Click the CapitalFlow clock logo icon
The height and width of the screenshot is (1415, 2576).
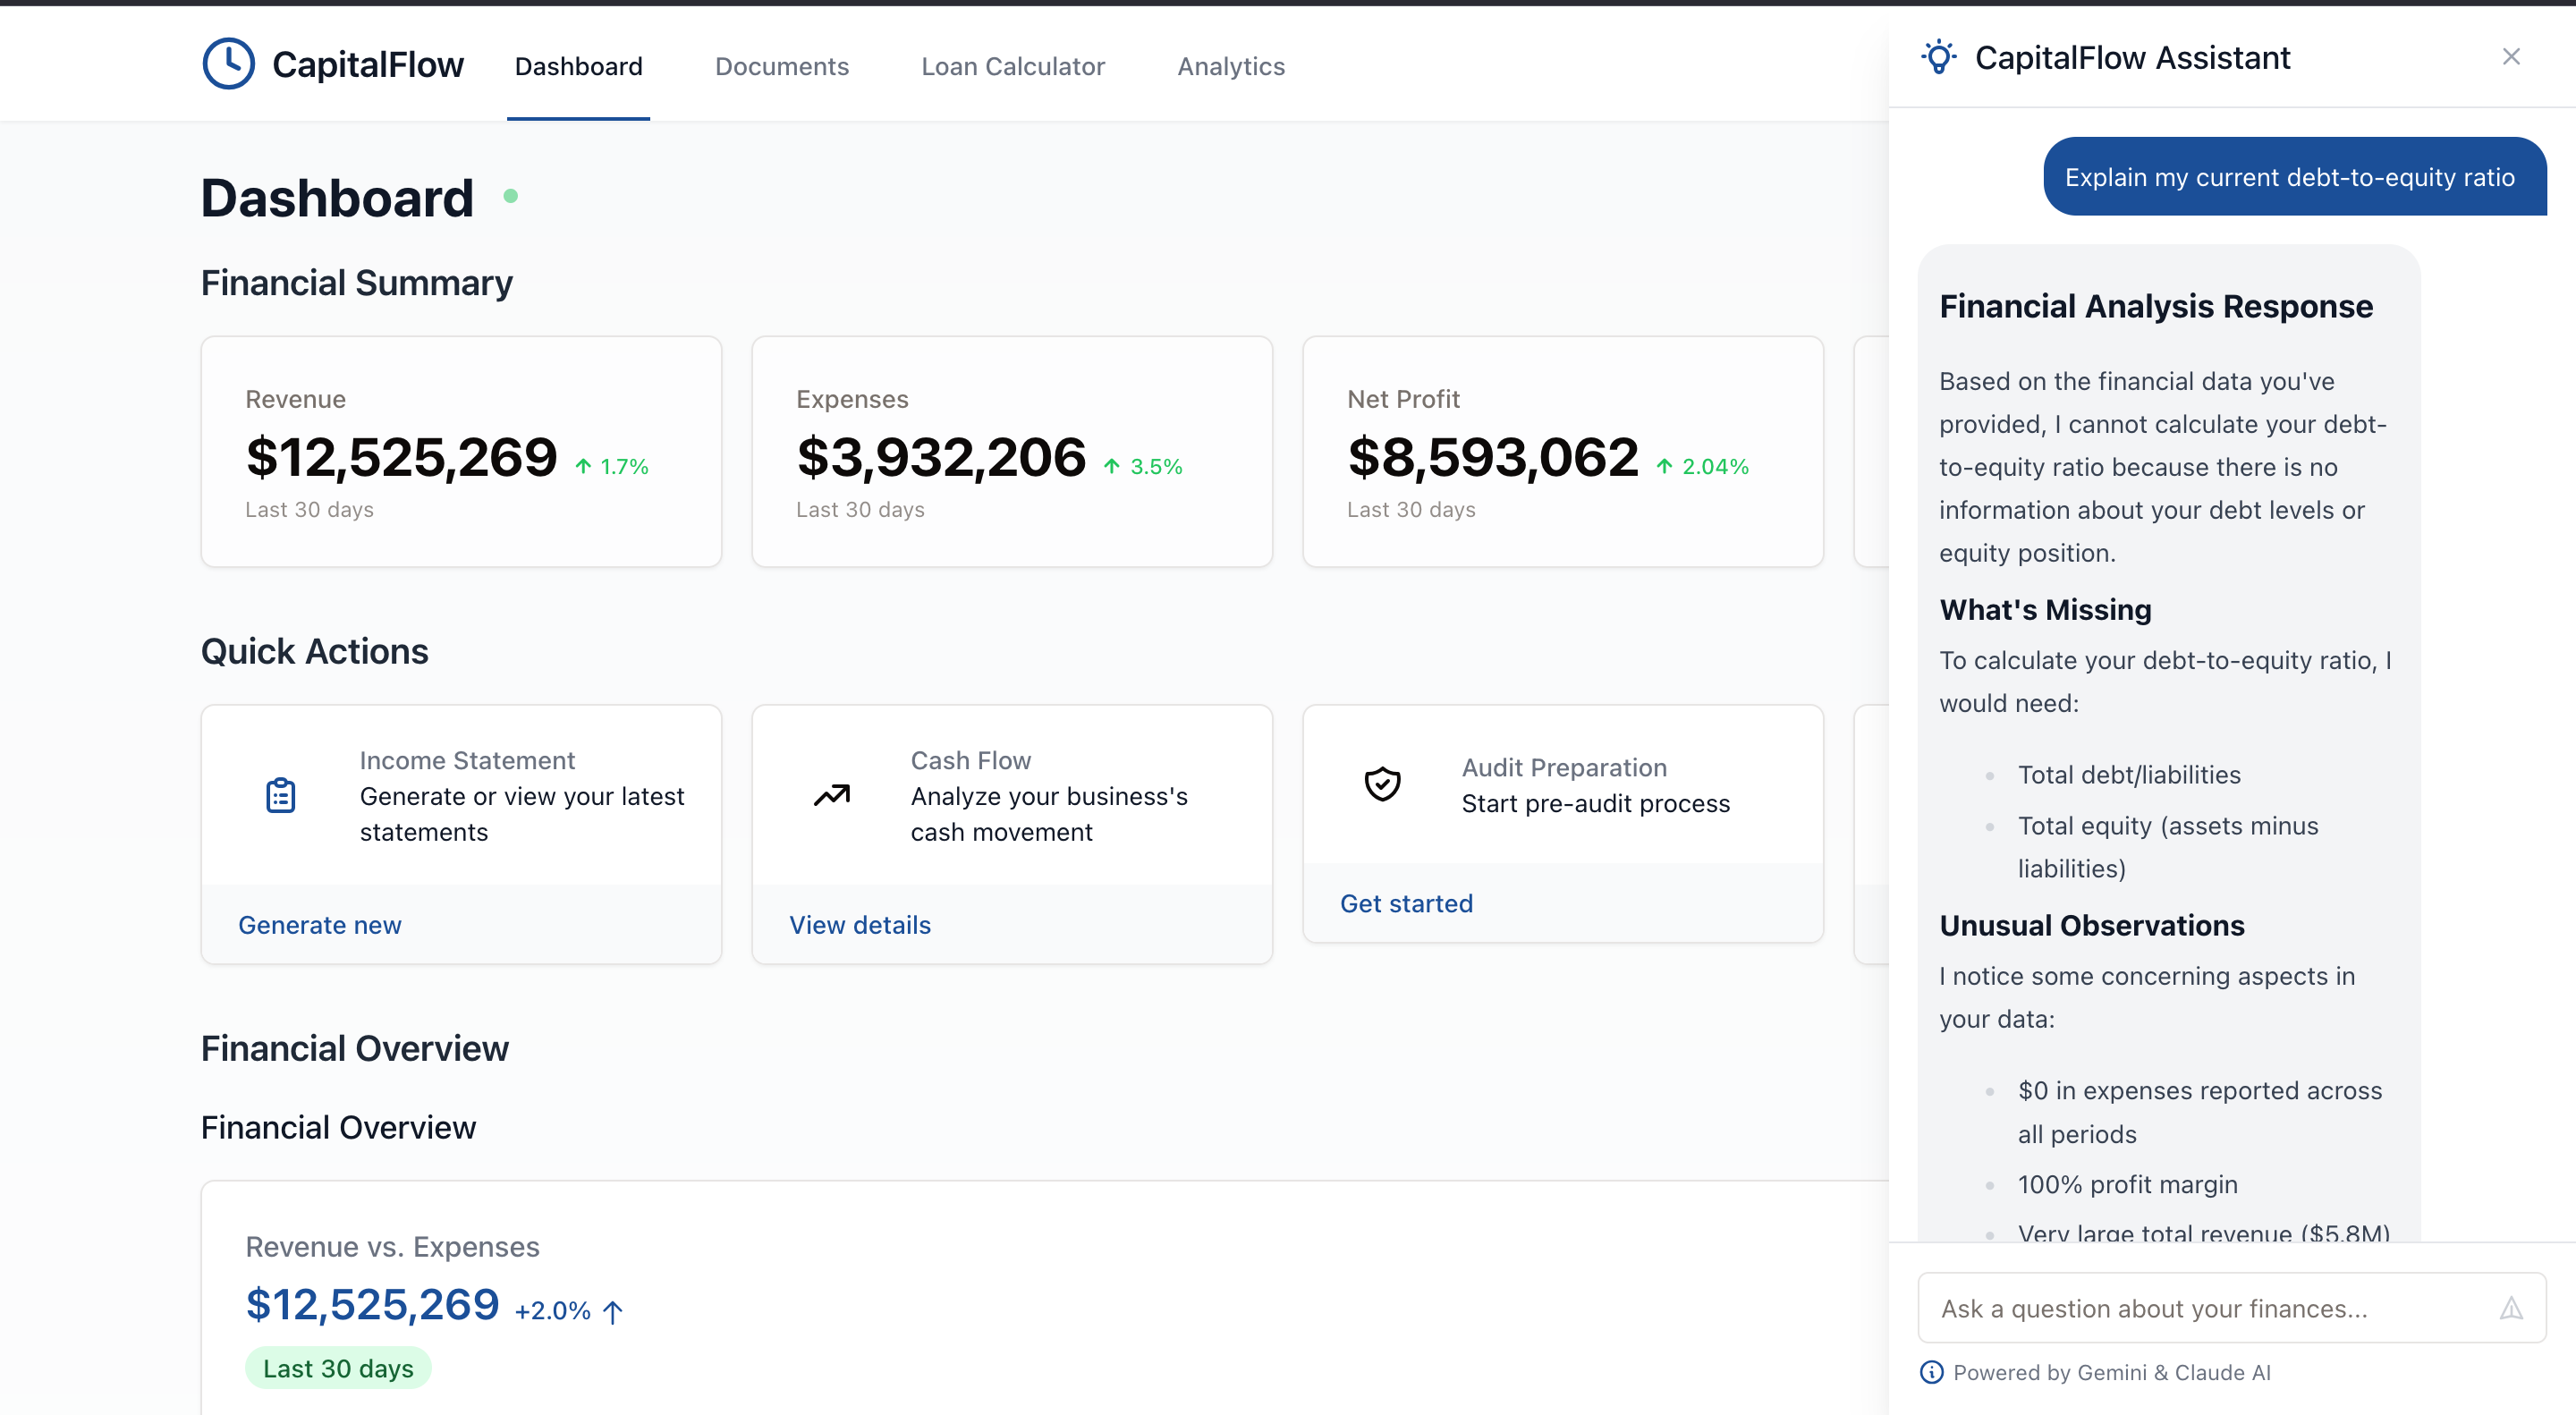pos(228,64)
